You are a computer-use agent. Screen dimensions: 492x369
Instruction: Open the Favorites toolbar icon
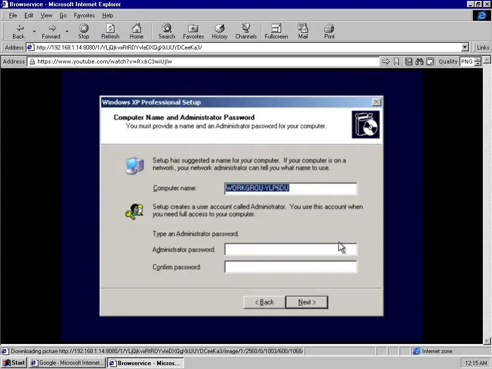tap(193, 31)
